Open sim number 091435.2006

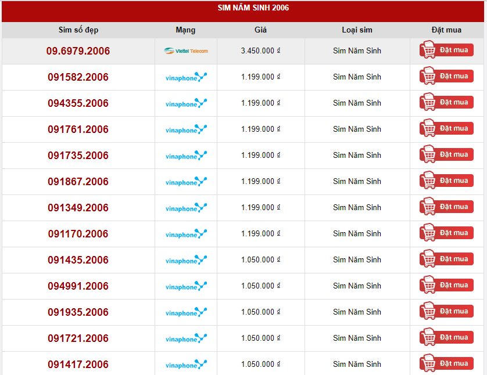tap(78, 260)
